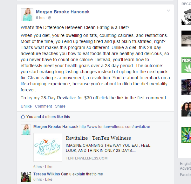The image size is (191, 184).
Task: Open the green cannabis leaf recommended page
Action: click(x=186, y=65)
